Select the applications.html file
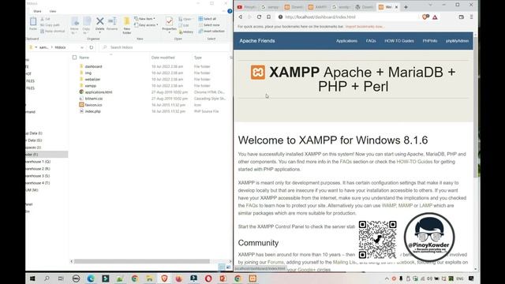Image resolution: width=505 pixels, height=284 pixels. click(99, 92)
